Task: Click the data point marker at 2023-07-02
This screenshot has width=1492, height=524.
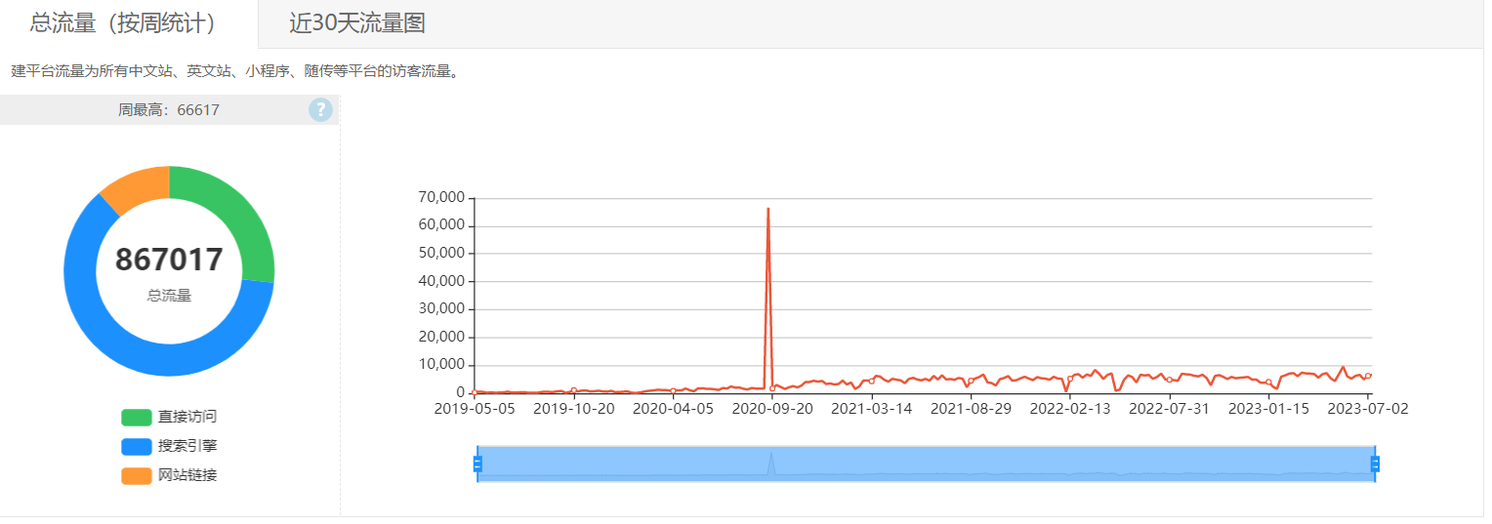Action: click(x=1368, y=376)
